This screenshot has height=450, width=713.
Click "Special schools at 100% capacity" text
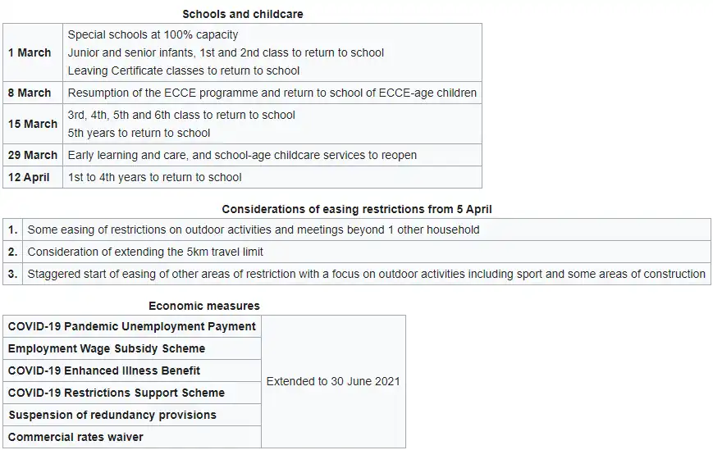click(153, 34)
